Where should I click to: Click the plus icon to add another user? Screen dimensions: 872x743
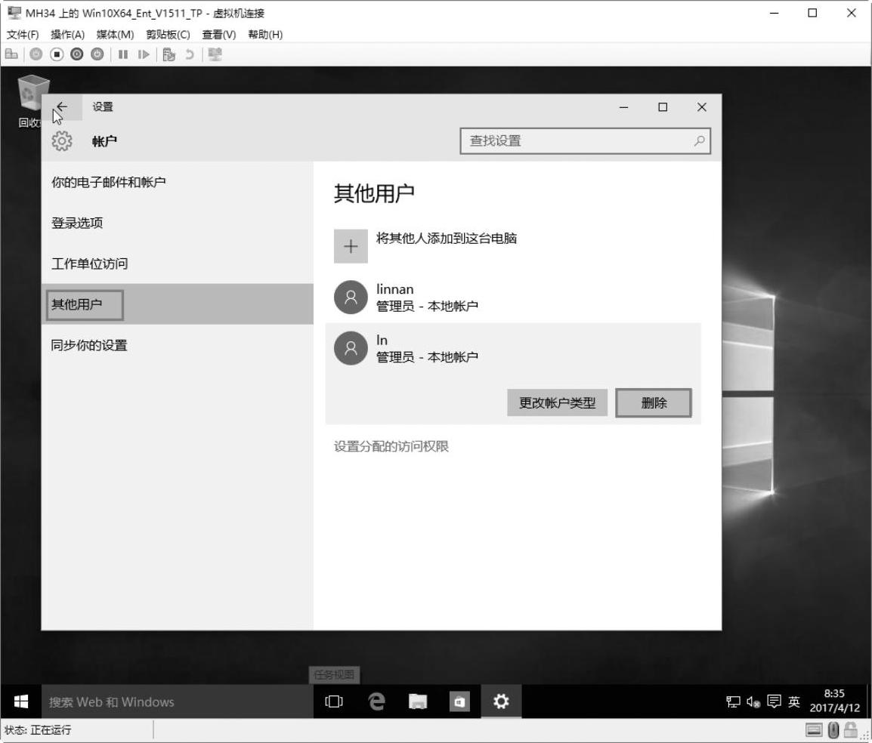(x=351, y=247)
